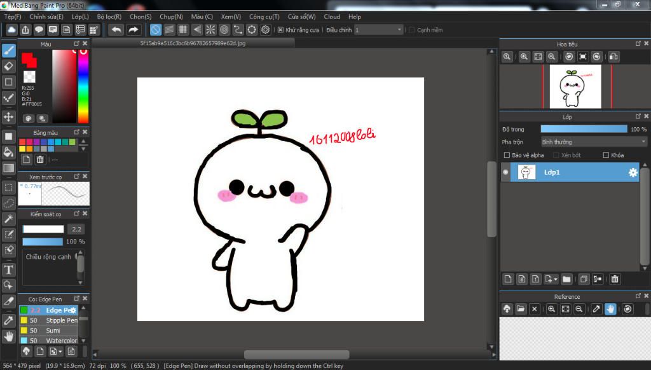The image size is (651, 370).
Task: Open the Điều chỉnh dropdown
Action: tap(379, 30)
